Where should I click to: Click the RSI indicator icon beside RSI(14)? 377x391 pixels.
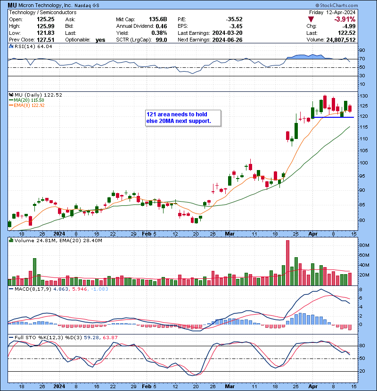11,46
